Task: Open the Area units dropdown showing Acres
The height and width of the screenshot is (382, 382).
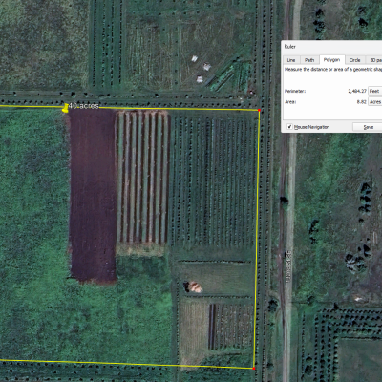Action: pyautogui.click(x=375, y=102)
